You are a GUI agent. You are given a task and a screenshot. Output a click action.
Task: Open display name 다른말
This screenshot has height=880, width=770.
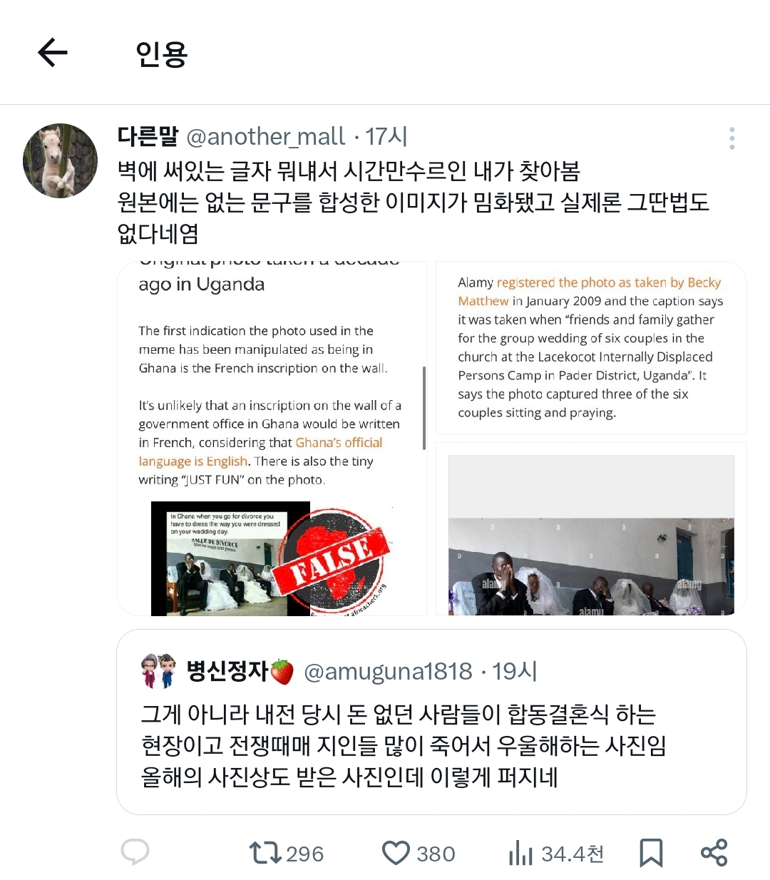(148, 136)
